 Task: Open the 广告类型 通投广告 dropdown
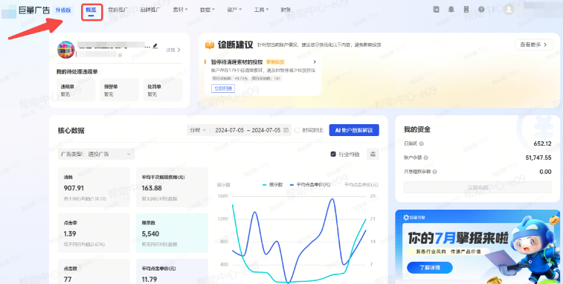[x=96, y=154]
